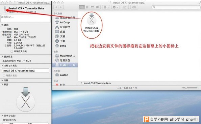This screenshot has width=201, height=124.
Task: Select Macintosh disk in sidebar
Action: pos(65,56)
